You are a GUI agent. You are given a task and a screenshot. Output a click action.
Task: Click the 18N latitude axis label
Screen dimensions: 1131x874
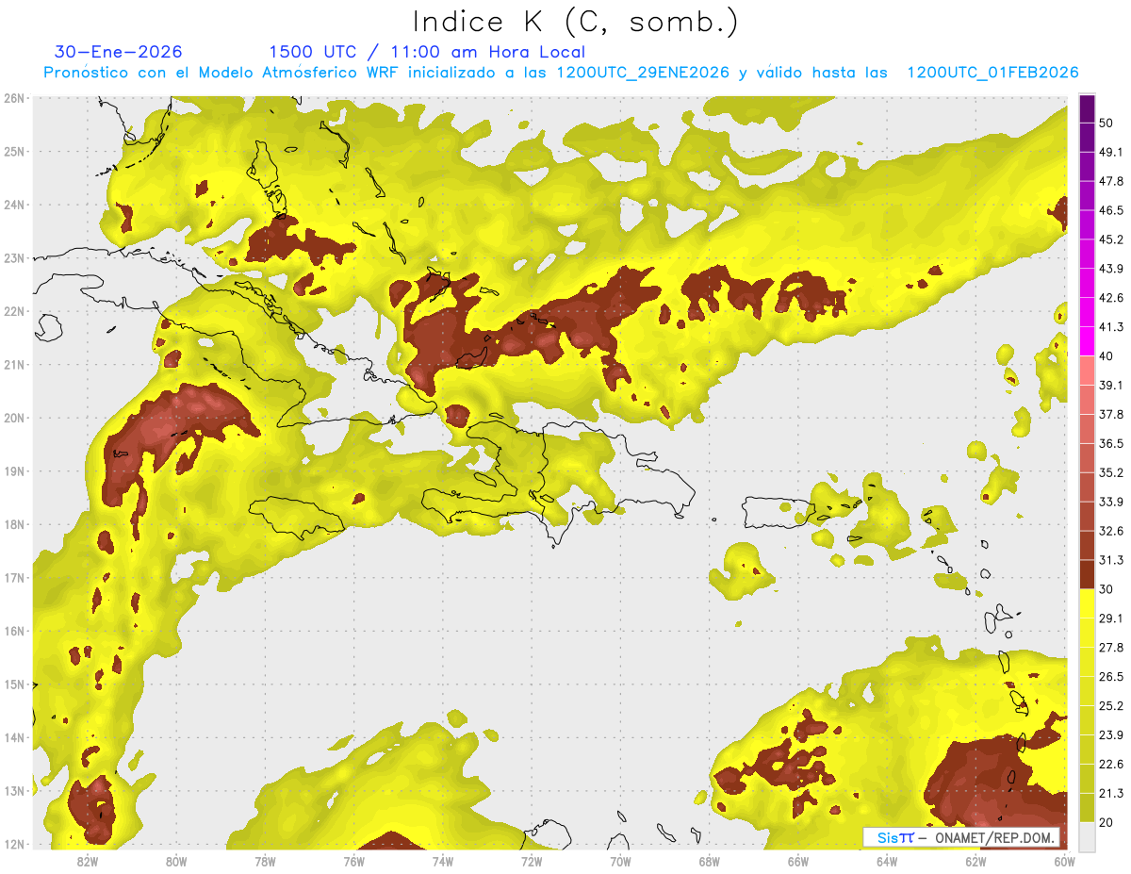point(13,524)
